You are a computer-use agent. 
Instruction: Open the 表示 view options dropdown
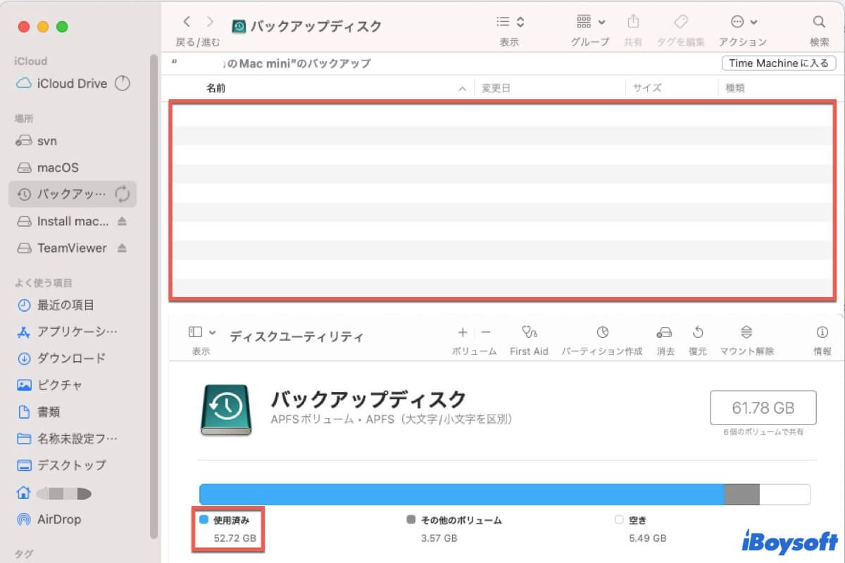[509, 22]
